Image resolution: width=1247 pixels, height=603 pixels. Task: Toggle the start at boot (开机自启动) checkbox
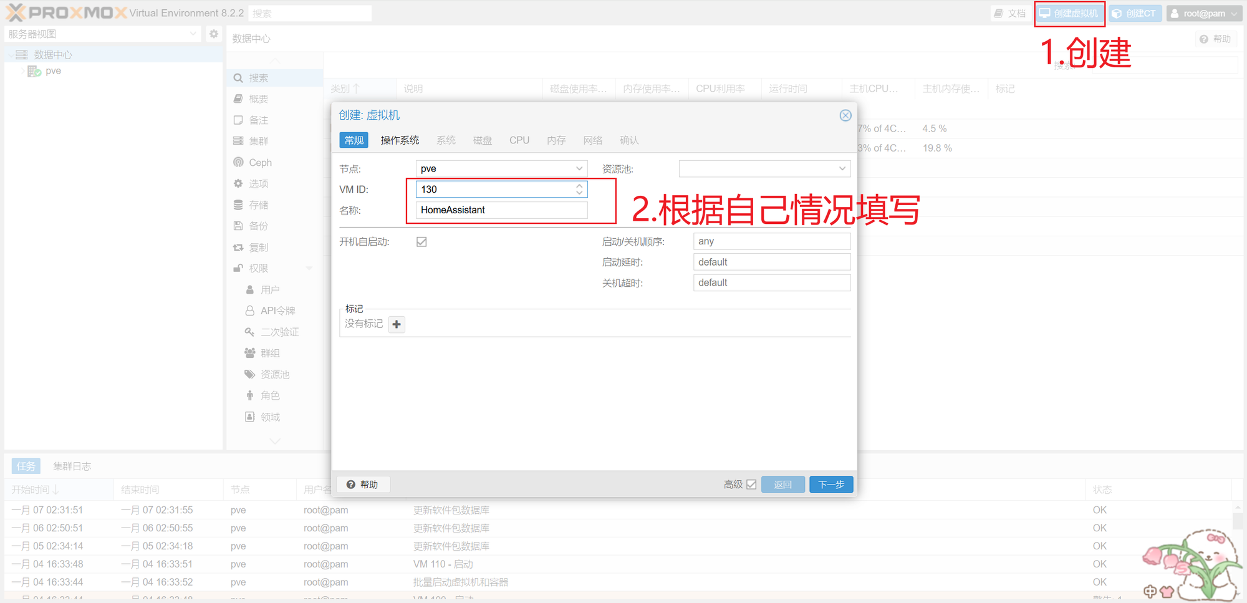[421, 242]
